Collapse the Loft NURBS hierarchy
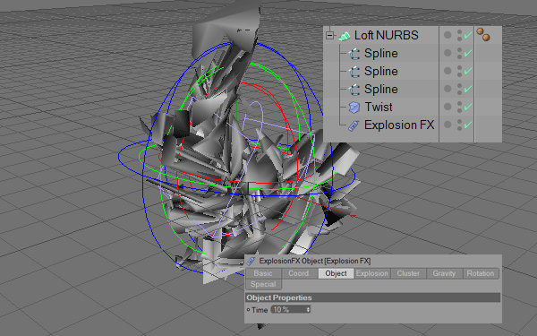This screenshot has width=537, height=336. (x=329, y=35)
